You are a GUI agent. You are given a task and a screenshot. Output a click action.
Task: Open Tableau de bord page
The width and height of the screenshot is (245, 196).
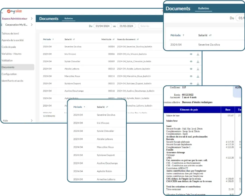10,33
